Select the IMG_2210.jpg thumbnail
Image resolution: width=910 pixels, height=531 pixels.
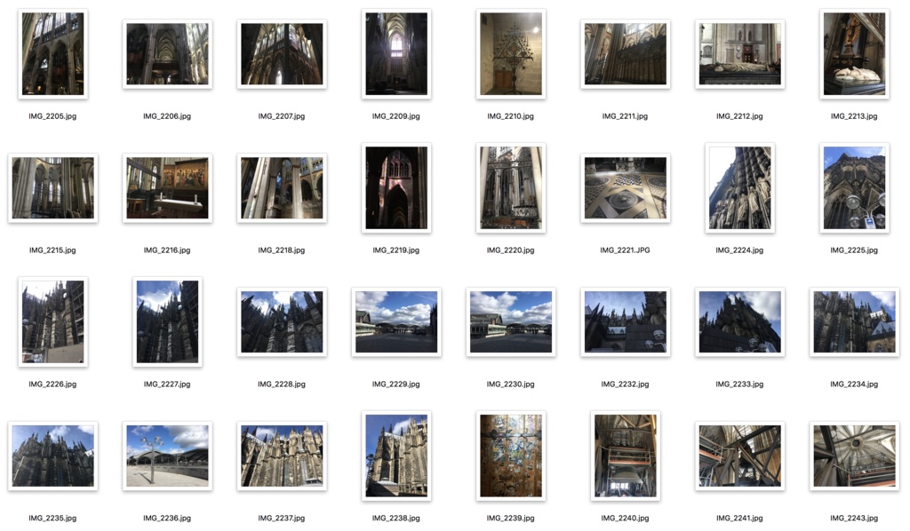point(511,54)
